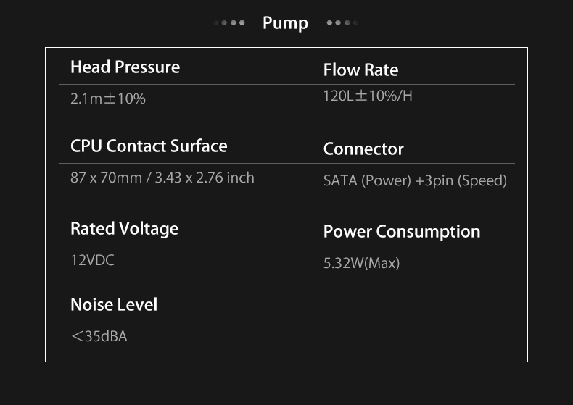This screenshot has width=573, height=405.
Task: Select the Rated Voltage heading
Action: coord(124,229)
